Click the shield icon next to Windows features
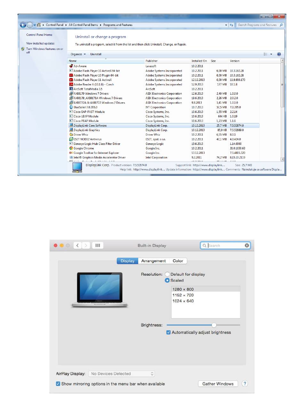 [23, 49]
